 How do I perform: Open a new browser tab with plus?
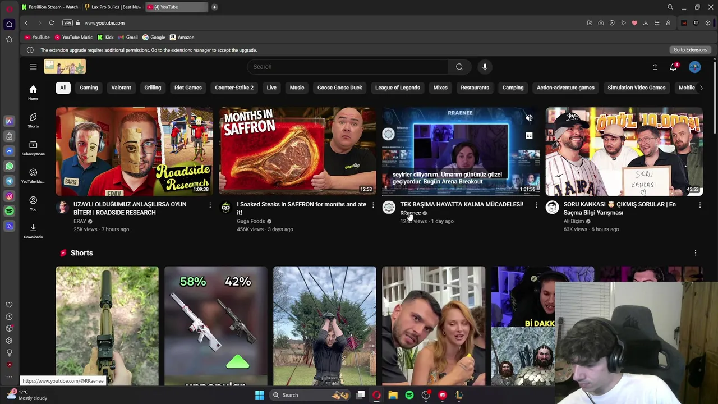pos(214,7)
